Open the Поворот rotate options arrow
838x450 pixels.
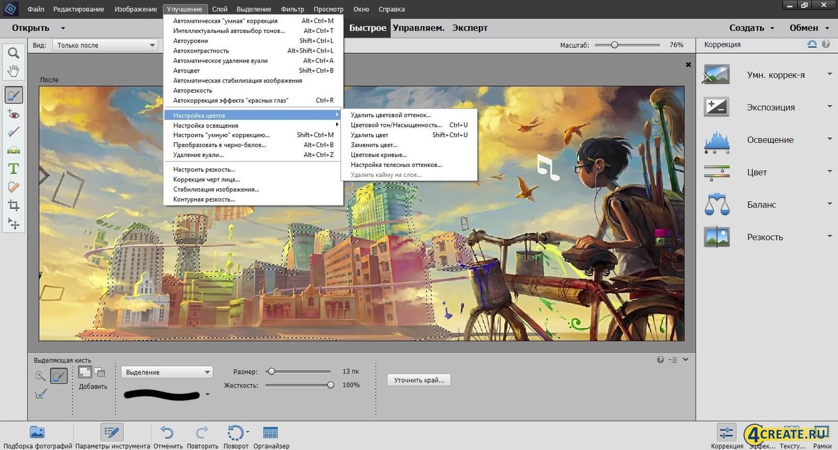point(247,431)
